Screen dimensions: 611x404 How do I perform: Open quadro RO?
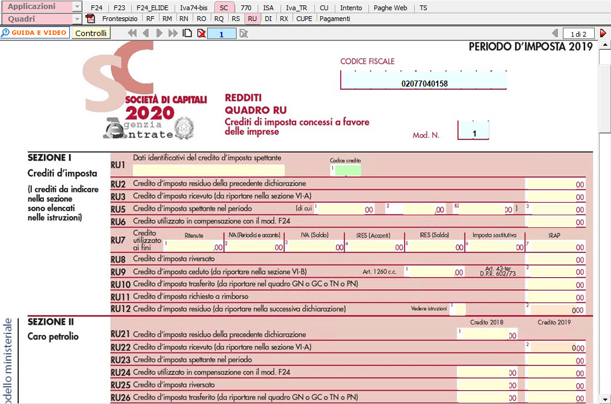202,19
